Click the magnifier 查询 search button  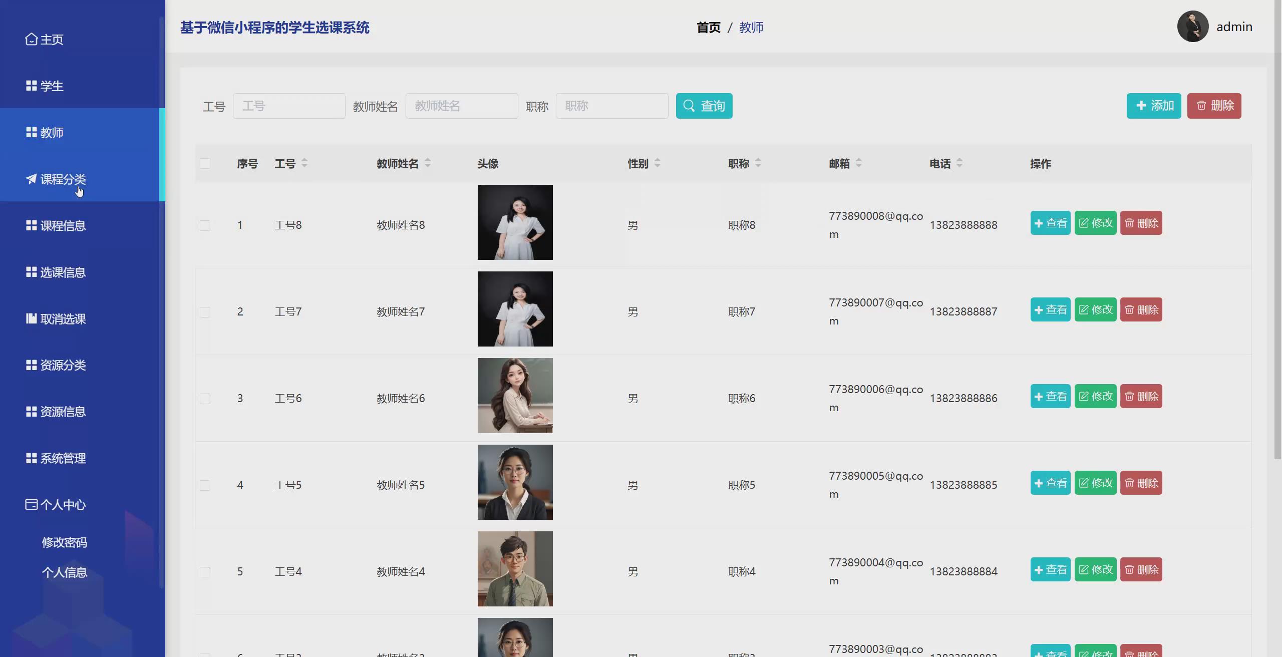[x=704, y=106]
